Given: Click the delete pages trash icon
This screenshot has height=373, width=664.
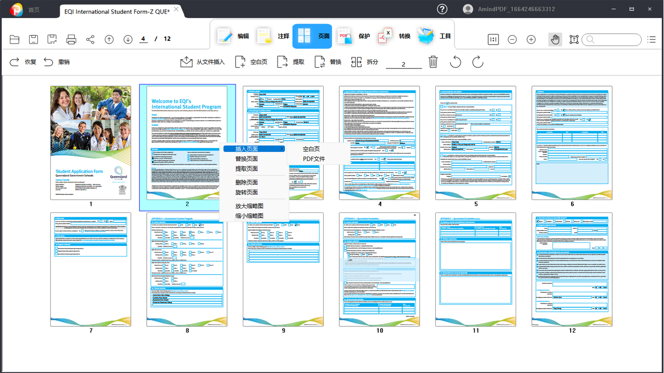Looking at the screenshot, I should click(x=433, y=62).
